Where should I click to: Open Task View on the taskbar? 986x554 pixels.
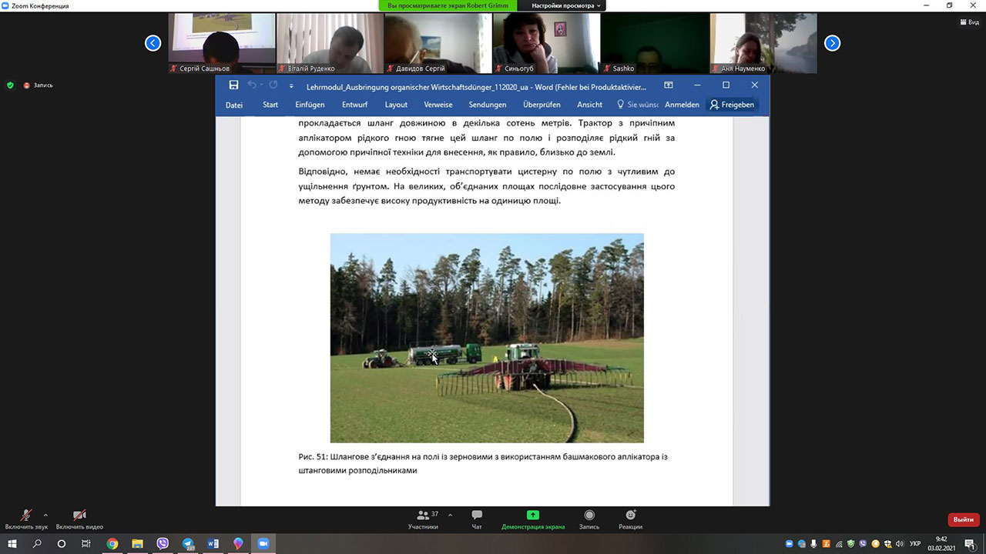[86, 543]
